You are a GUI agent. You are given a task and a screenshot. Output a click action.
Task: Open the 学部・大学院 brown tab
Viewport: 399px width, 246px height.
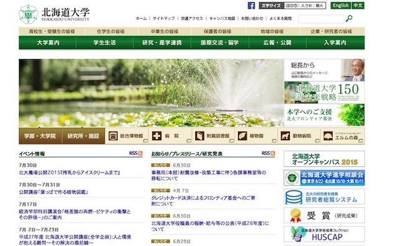(x=40, y=136)
